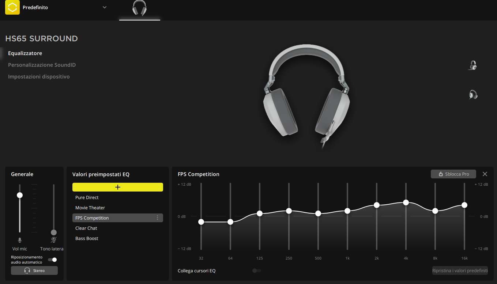Screen dimensions: 497x284
Task: Click the muted sidetone icon
Action: point(54,240)
